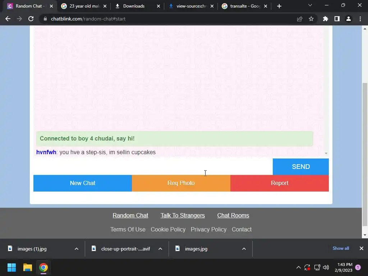Close the 23 year old male tab
Viewport: 368px width, 276px height.
click(105, 6)
